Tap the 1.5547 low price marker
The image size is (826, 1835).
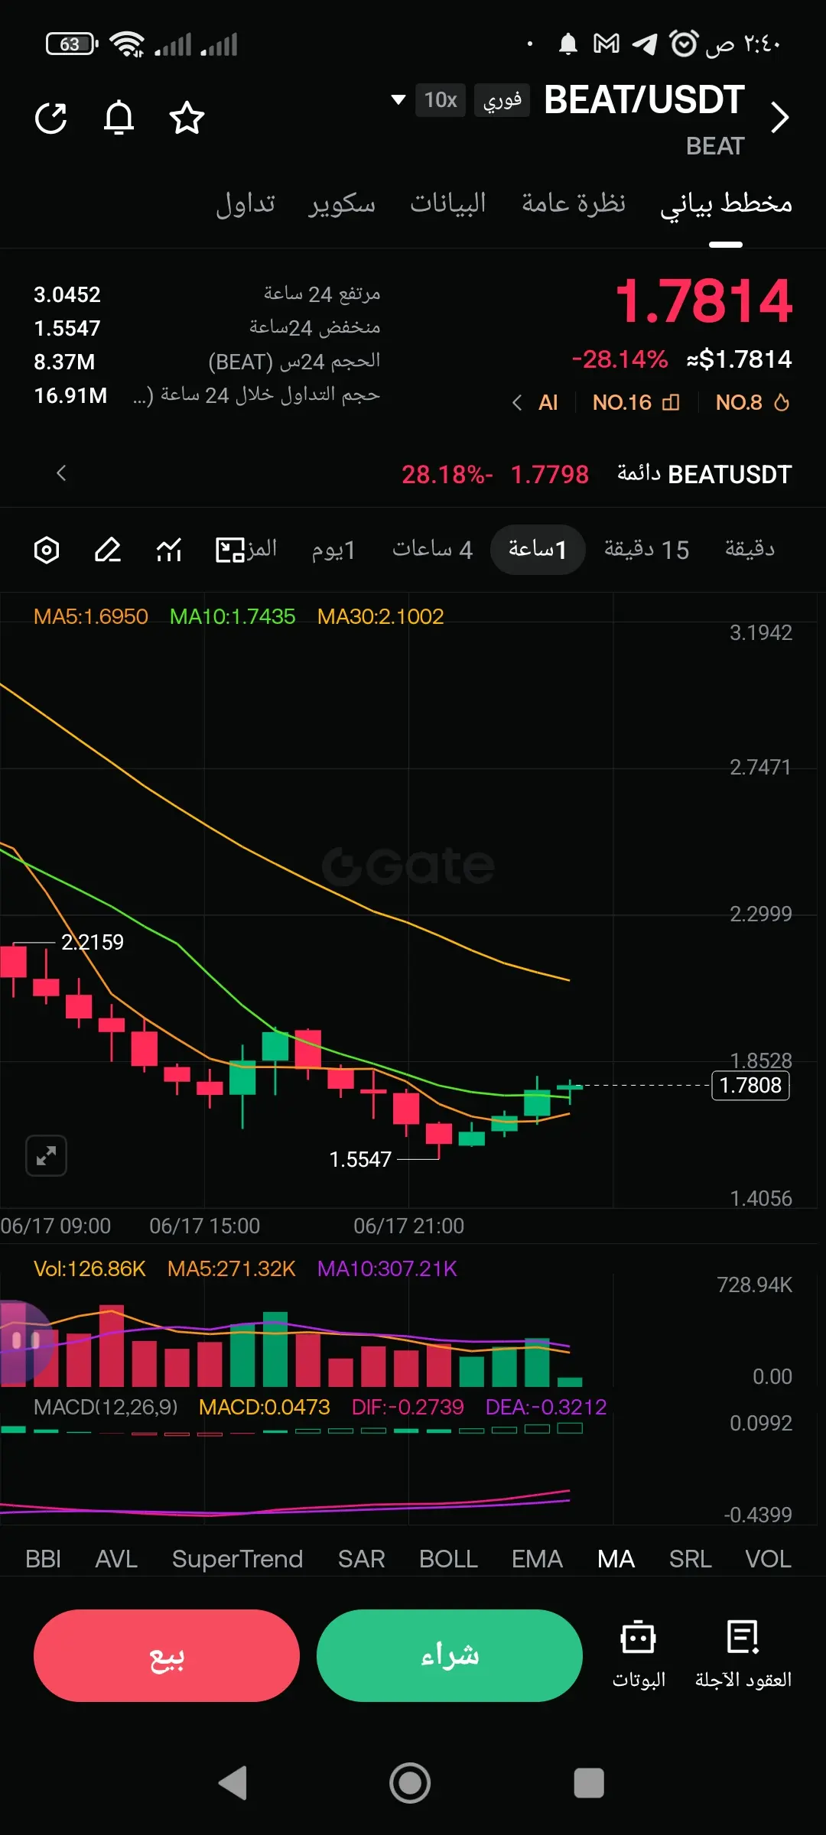click(x=359, y=1160)
